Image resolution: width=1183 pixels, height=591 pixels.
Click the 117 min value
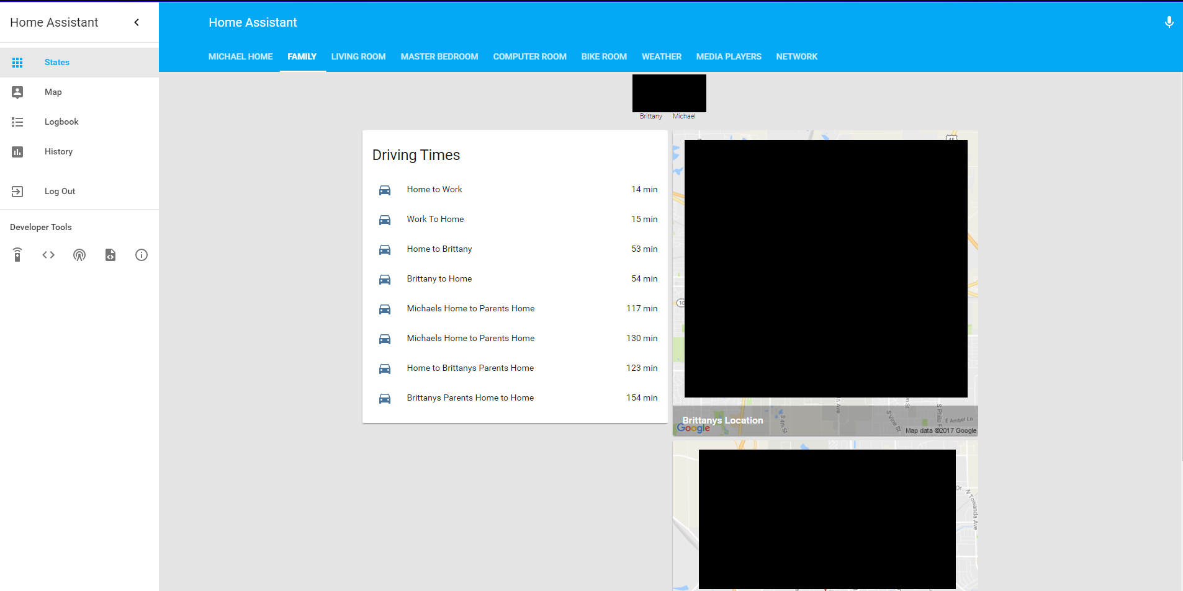pos(642,309)
